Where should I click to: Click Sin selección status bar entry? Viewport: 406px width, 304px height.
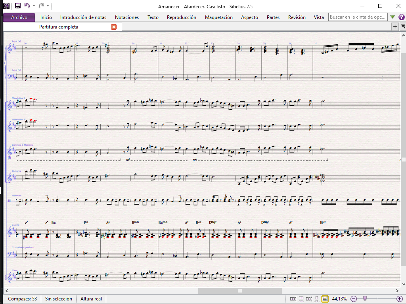tap(59, 299)
